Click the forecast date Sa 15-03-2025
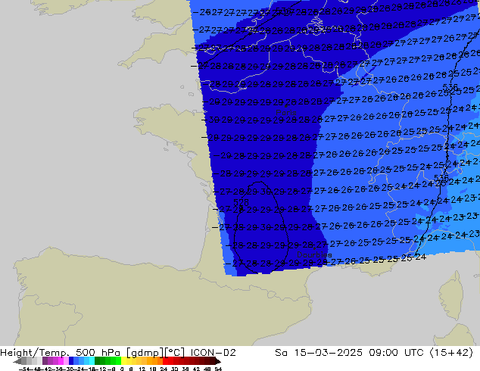The image size is (480, 371). [x=319, y=353]
